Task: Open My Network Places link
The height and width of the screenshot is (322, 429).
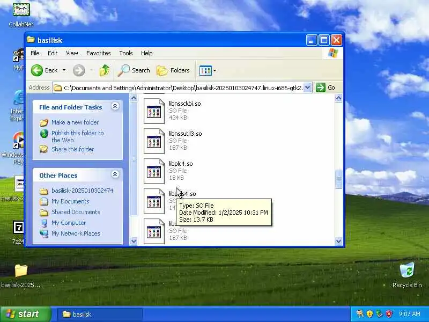Action: point(76,233)
